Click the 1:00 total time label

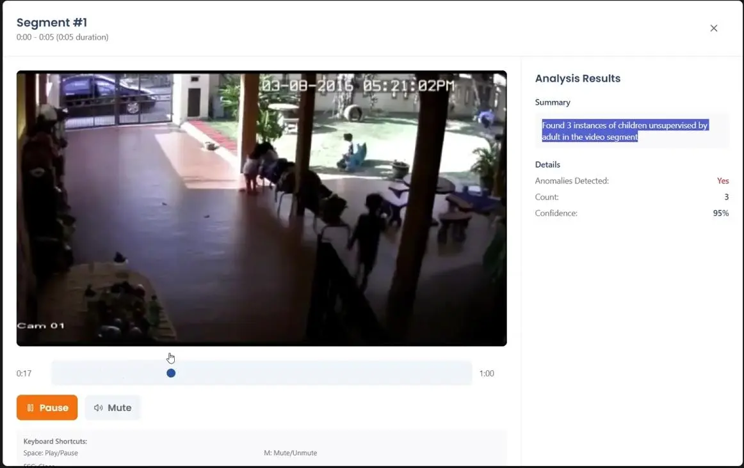click(487, 373)
